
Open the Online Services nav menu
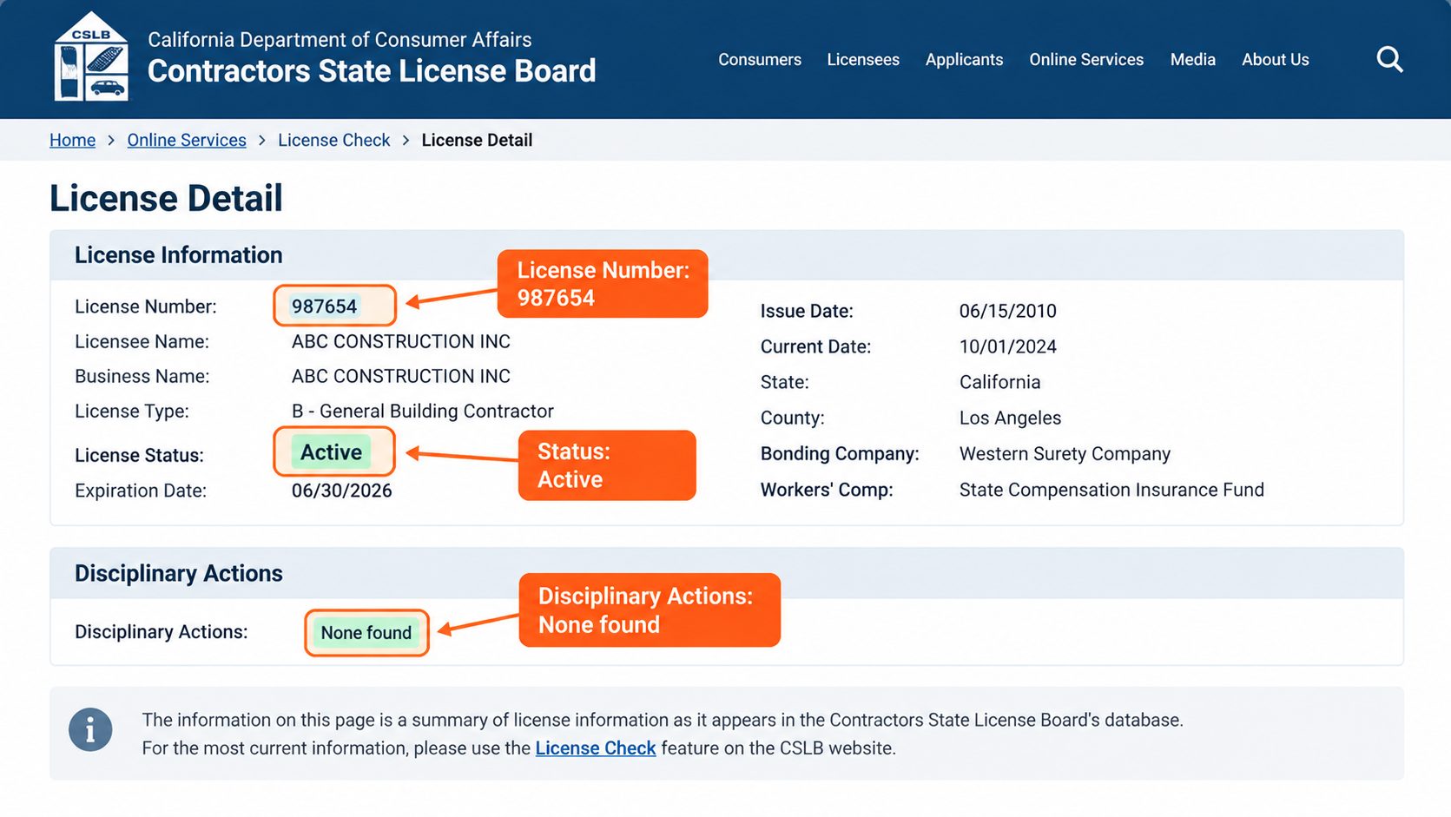[x=1086, y=60]
